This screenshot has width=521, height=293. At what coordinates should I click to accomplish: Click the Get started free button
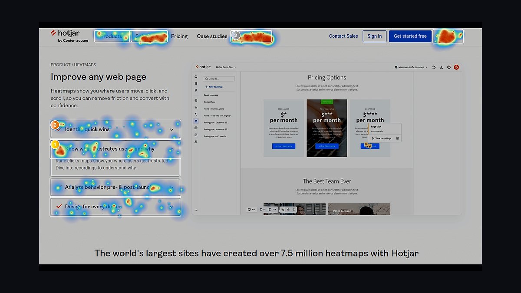pos(410,36)
